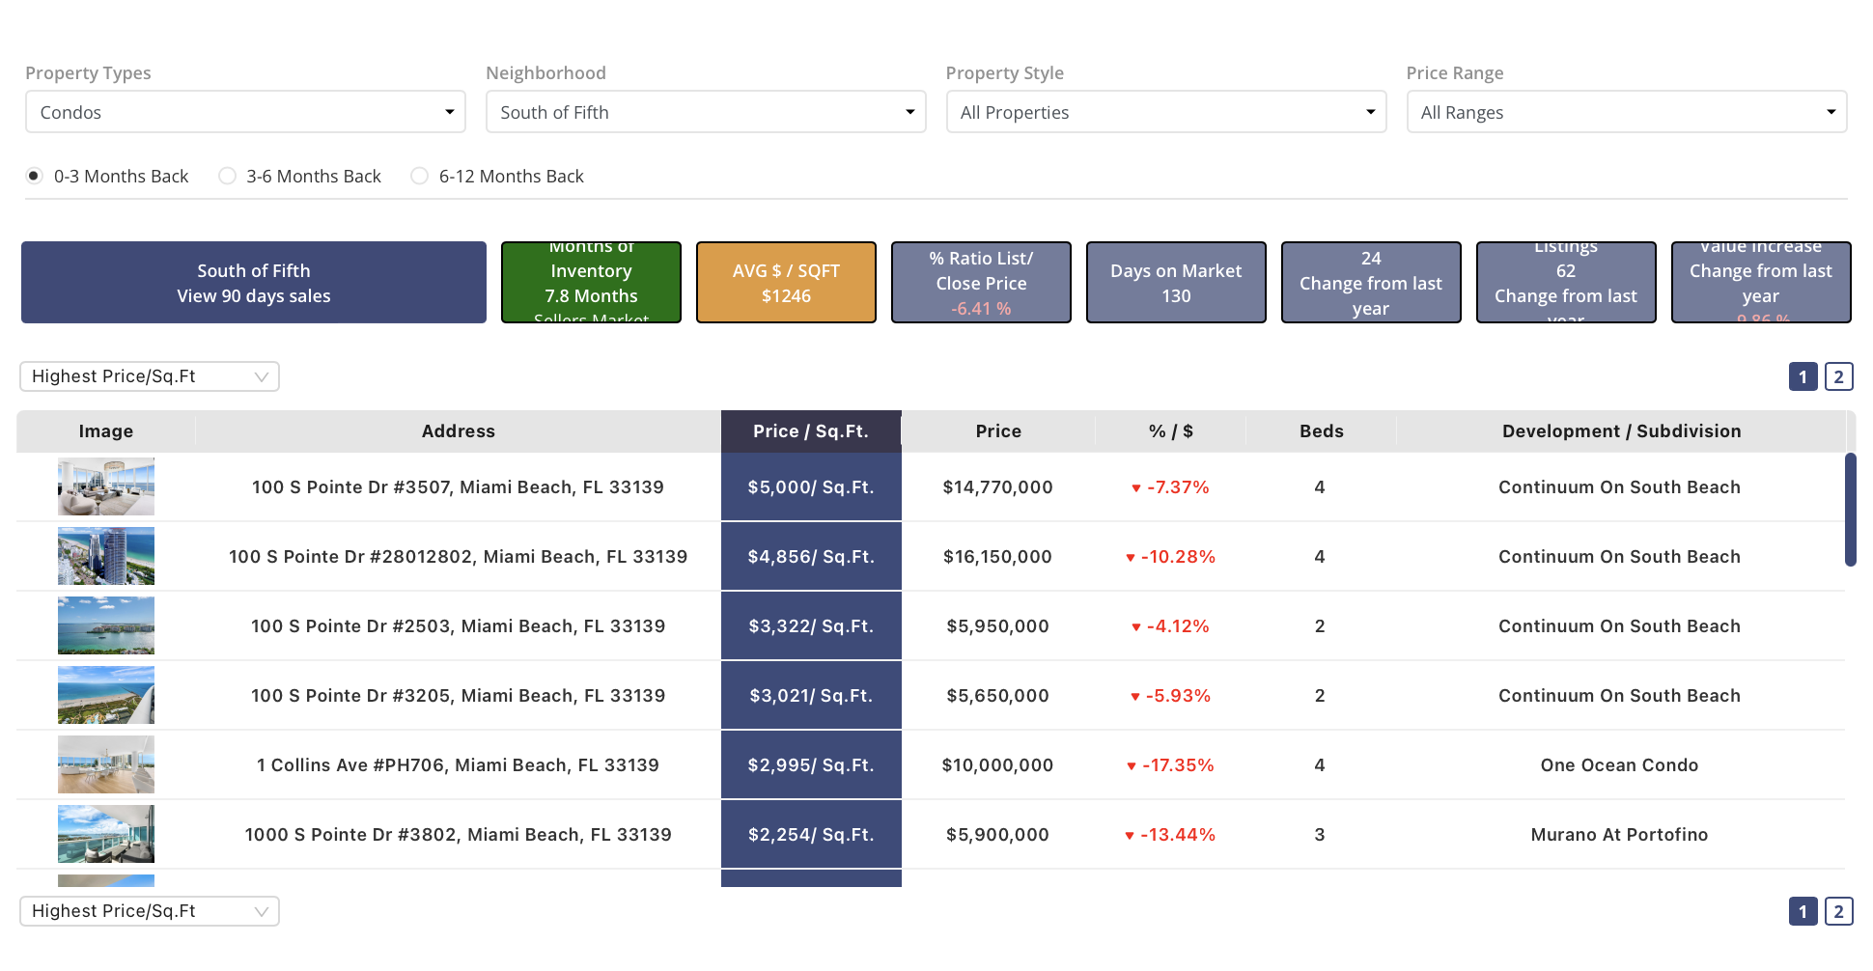The width and height of the screenshot is (1873, 971).
Task: Expand the Property Style dropdown
Action: coord(1166,112)
